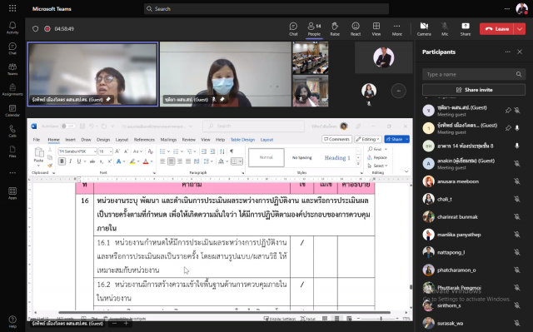Unmute the Mic in meeting toolbar
This screenshot has width=533, height=332.
click(445, 29)
